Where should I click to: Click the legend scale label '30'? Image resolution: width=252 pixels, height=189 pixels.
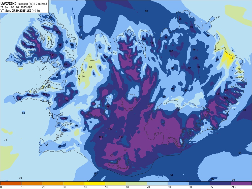[65, 187]
